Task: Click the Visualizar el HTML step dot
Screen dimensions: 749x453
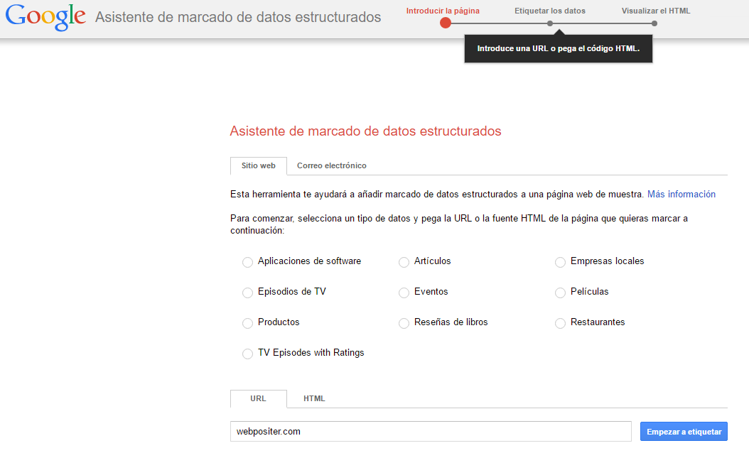Action: tap(654, 23)
